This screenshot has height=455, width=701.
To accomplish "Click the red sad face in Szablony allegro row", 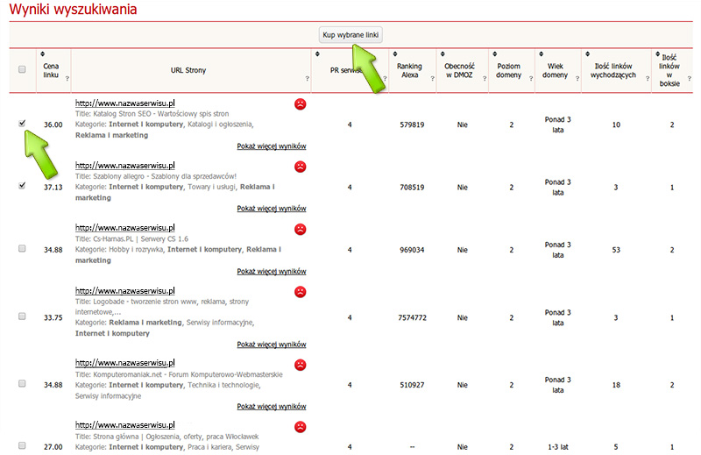I will click(x=301, y=166).
